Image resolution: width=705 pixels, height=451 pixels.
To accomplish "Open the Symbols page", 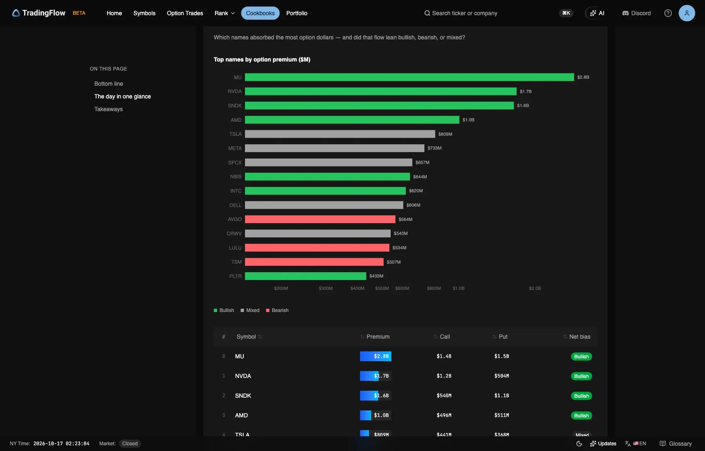I will coord(144,13).
